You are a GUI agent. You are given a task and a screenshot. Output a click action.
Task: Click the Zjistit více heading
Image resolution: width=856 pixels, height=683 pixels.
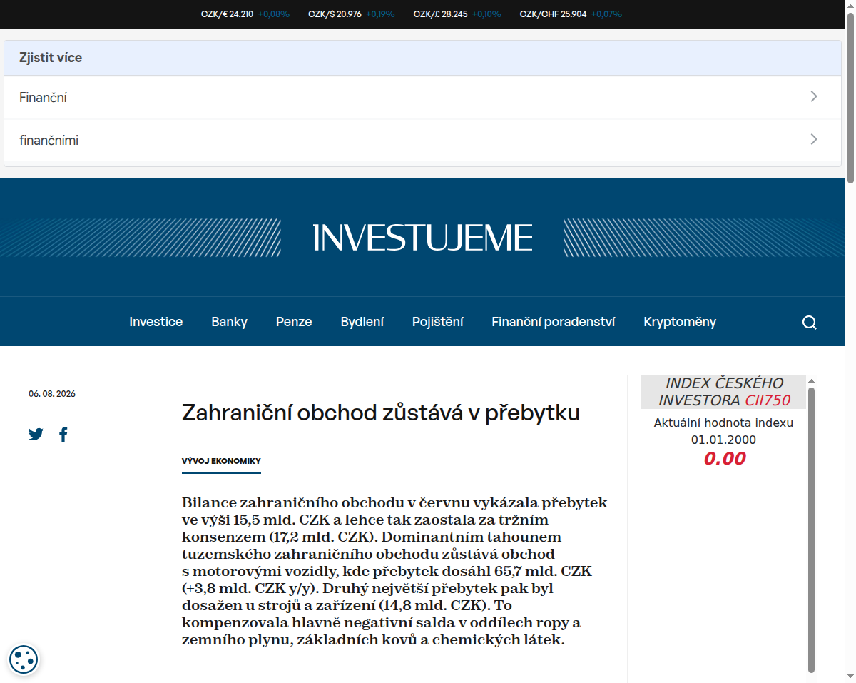tap(51, 58)
